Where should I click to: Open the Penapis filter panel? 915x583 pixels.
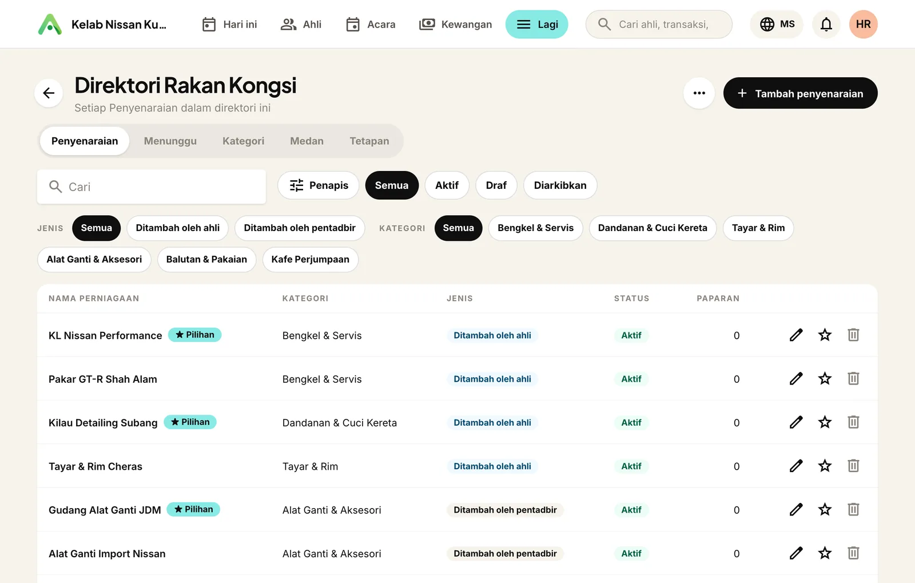tap(319, 185)
